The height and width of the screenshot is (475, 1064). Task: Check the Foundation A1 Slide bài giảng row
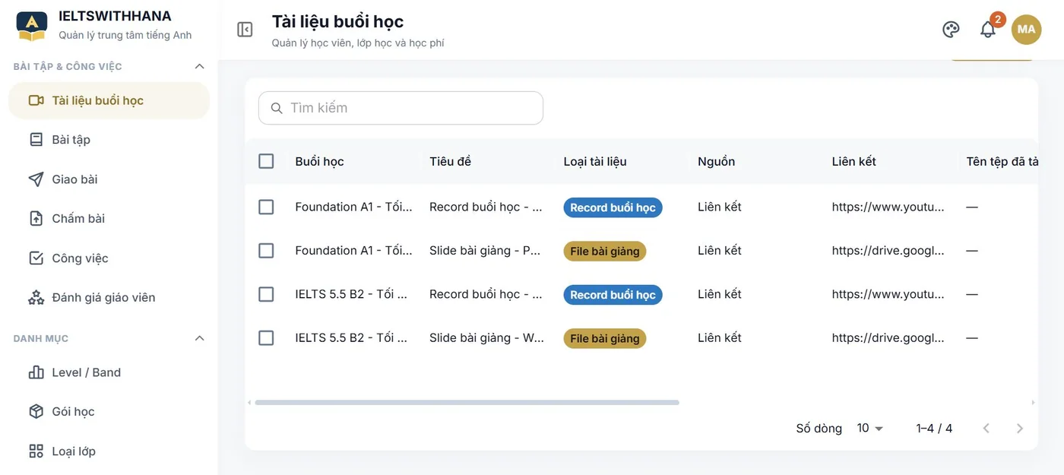tap(266, 251)
